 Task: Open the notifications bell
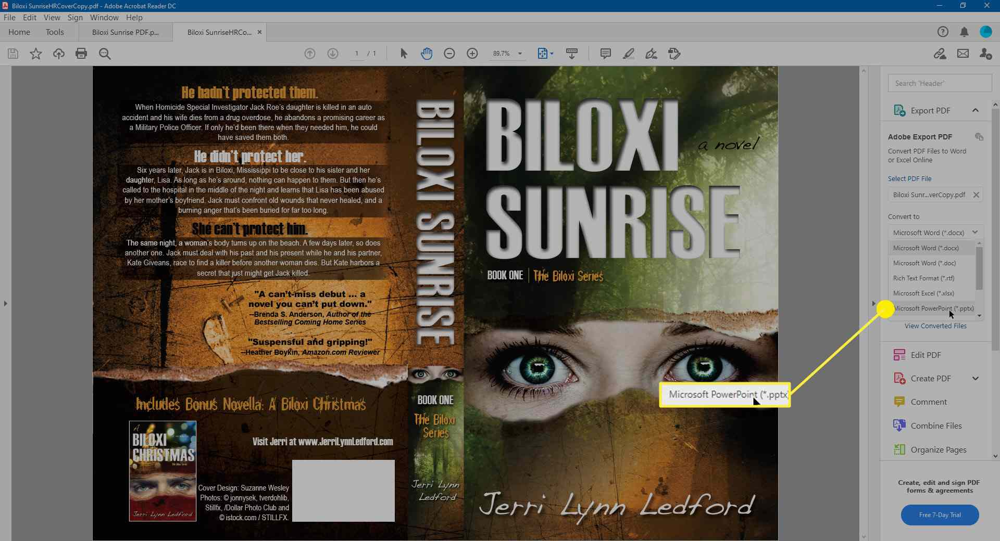(964, 32)
